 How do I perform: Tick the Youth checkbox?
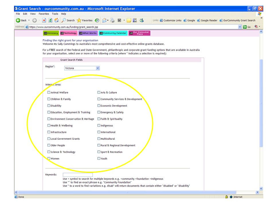(x=99, y=159)
